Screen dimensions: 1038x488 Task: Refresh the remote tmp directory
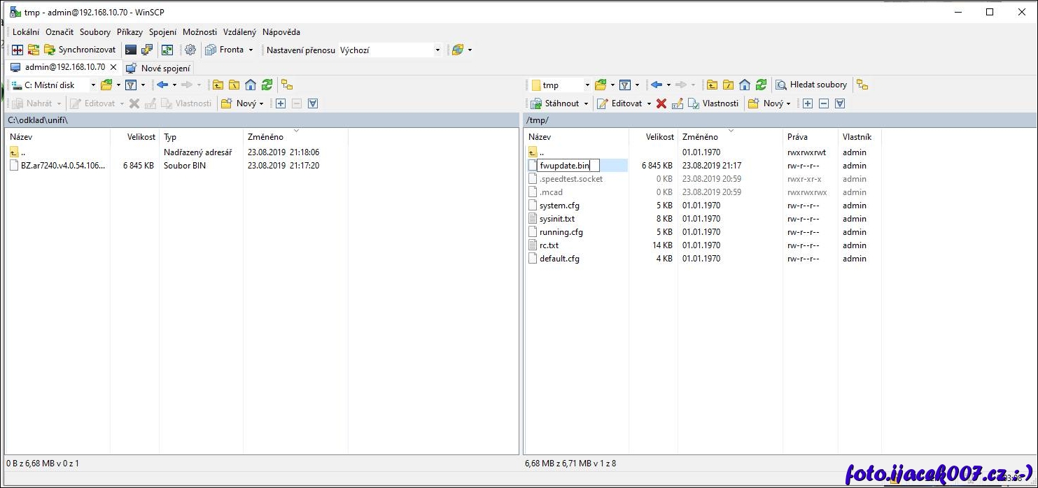pos(761,85)
